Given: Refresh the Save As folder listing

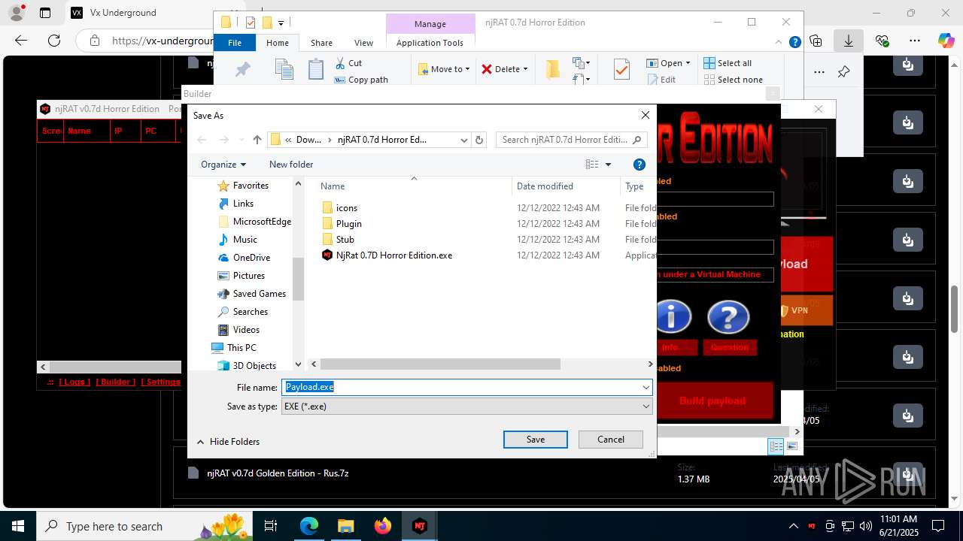Looking at the screenshot, I should point(479,140).
